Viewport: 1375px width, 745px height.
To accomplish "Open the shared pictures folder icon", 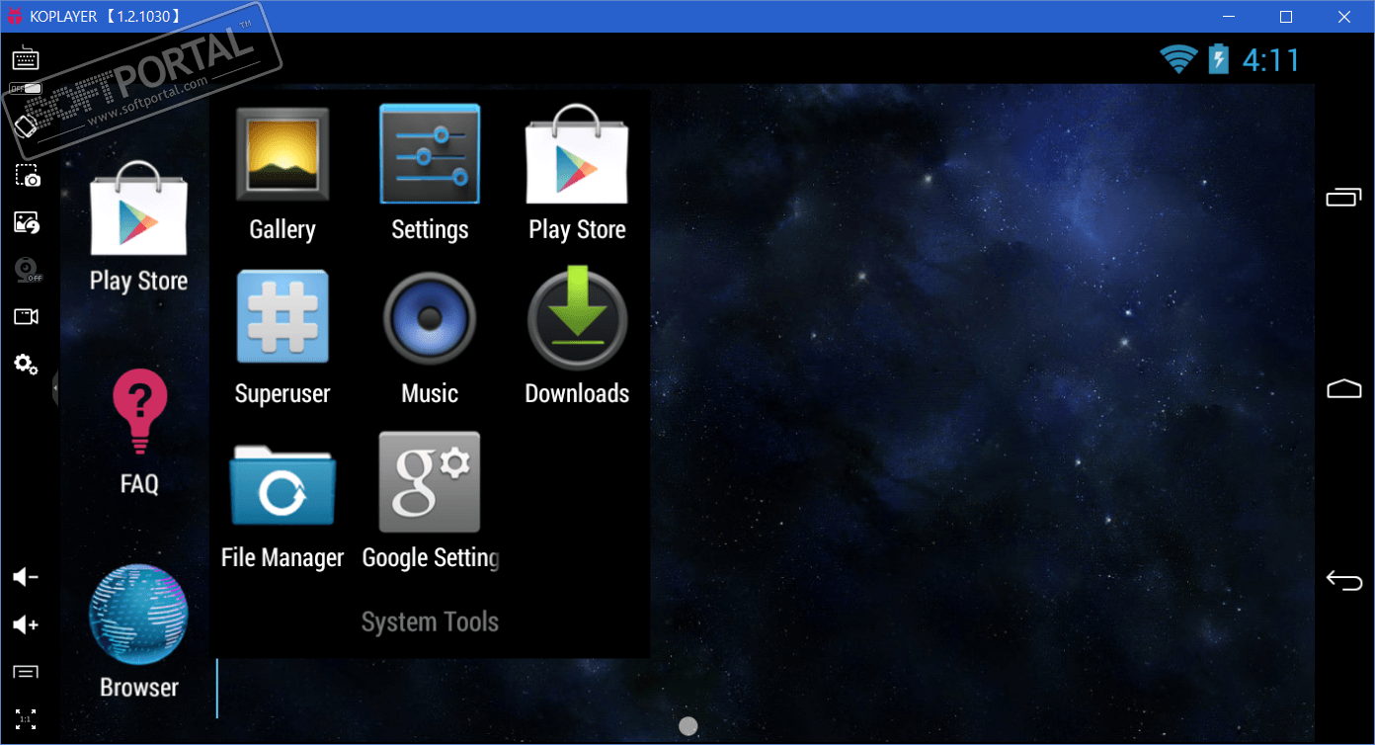I will (x=27, y=222).
